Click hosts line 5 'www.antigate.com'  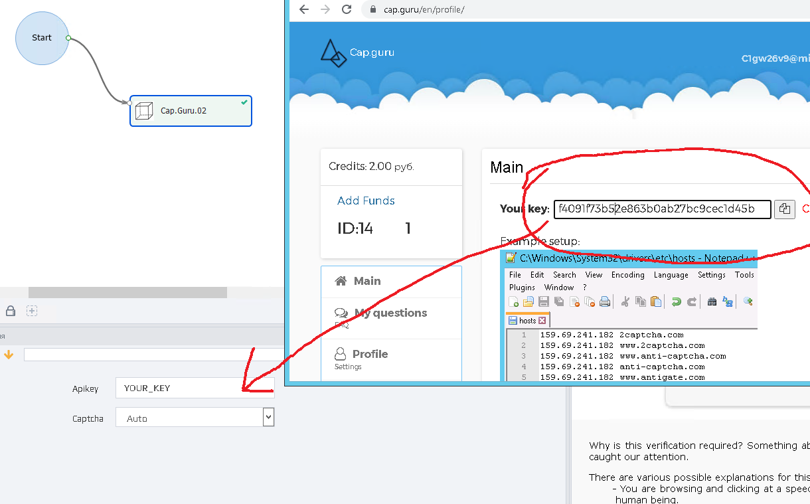click(663, 377)
